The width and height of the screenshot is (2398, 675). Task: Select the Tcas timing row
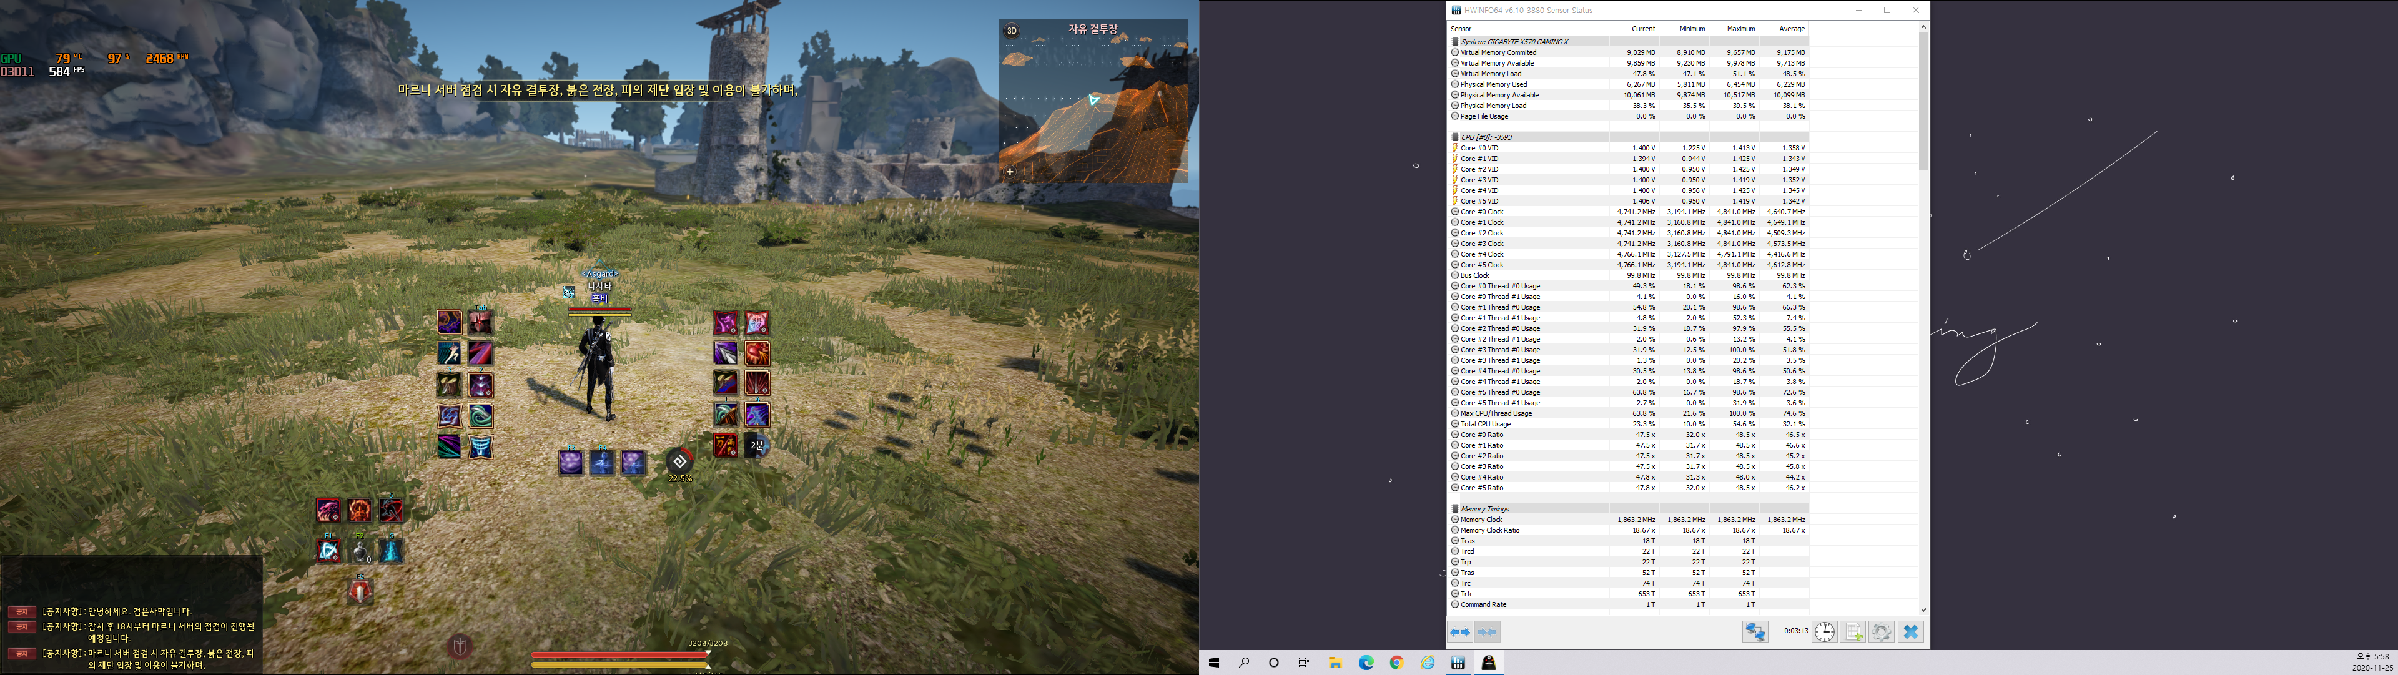point(1629,541)
